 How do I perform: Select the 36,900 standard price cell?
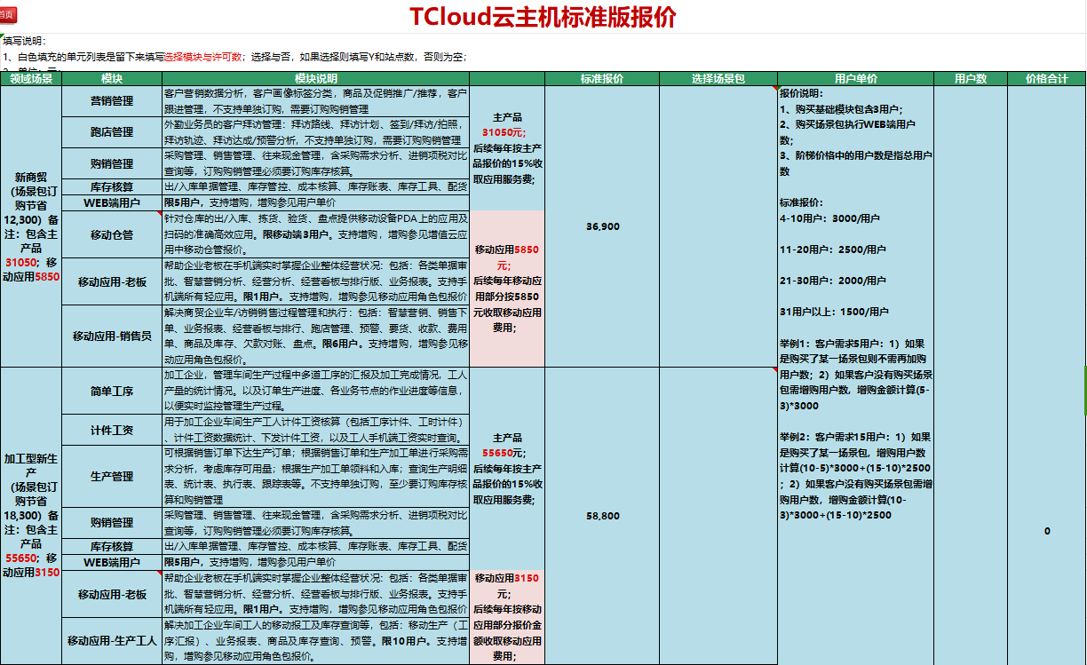pyautogui.click(x=602, y=226)
